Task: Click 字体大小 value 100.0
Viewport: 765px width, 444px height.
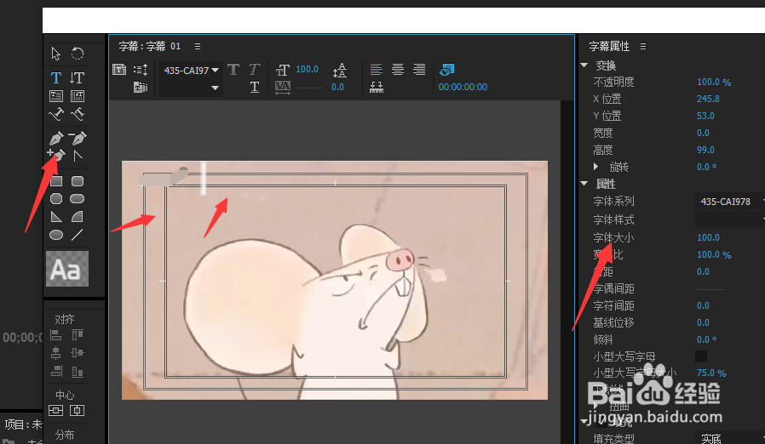Action: coord(708,238)
